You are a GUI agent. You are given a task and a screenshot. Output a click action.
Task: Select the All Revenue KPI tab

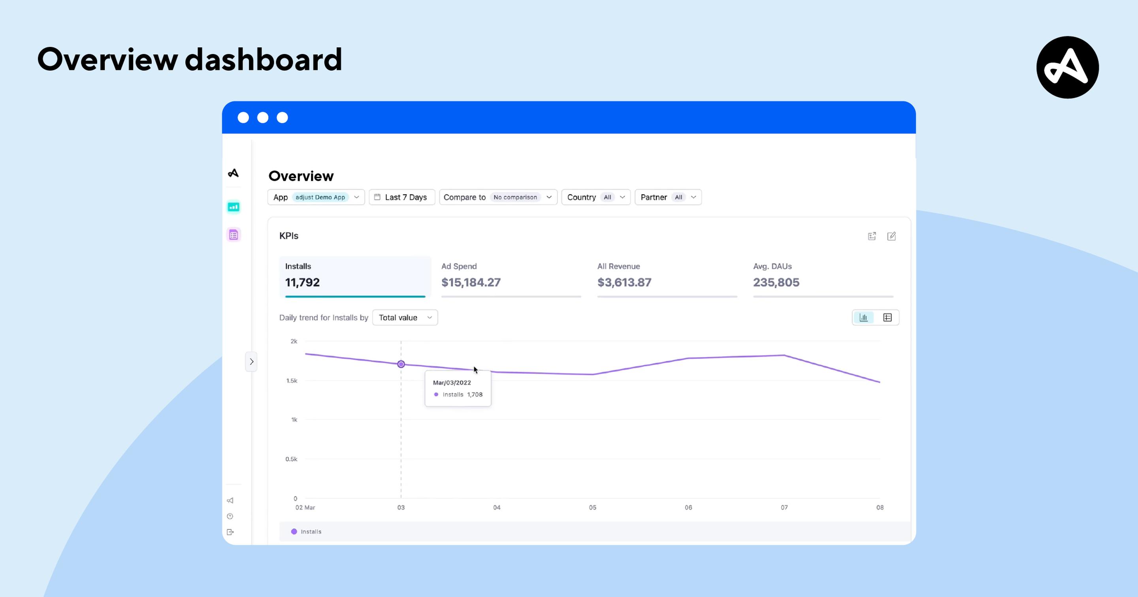click(x=667, y=277)
